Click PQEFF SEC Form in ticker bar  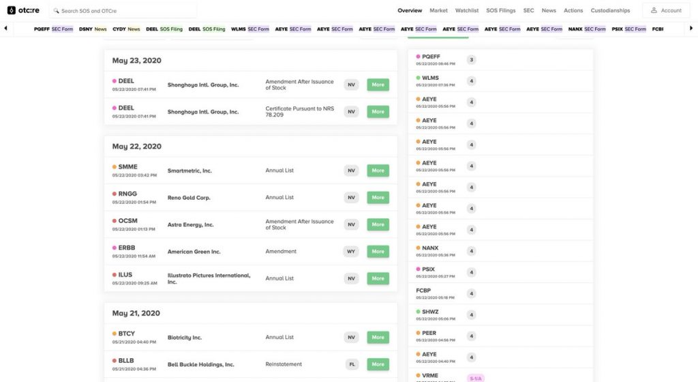pos(53,29)
